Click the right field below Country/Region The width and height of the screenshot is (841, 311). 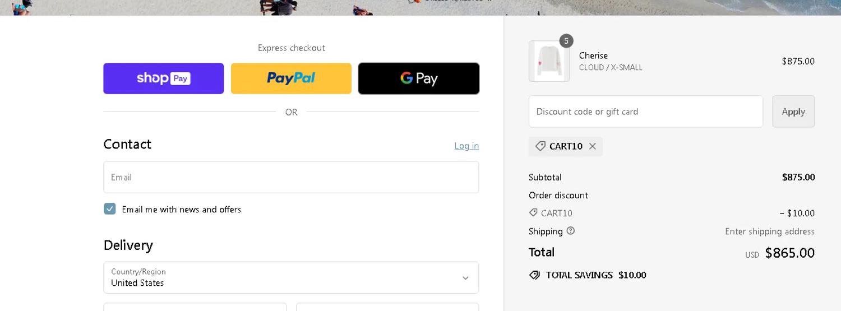tap(387, 307)
